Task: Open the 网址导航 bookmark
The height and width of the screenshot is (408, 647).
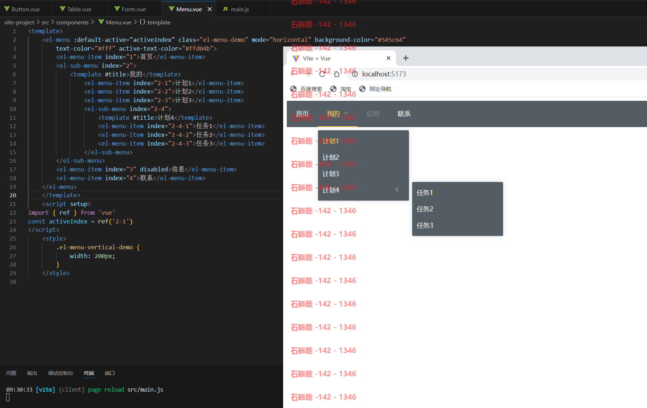Action: 375,89
